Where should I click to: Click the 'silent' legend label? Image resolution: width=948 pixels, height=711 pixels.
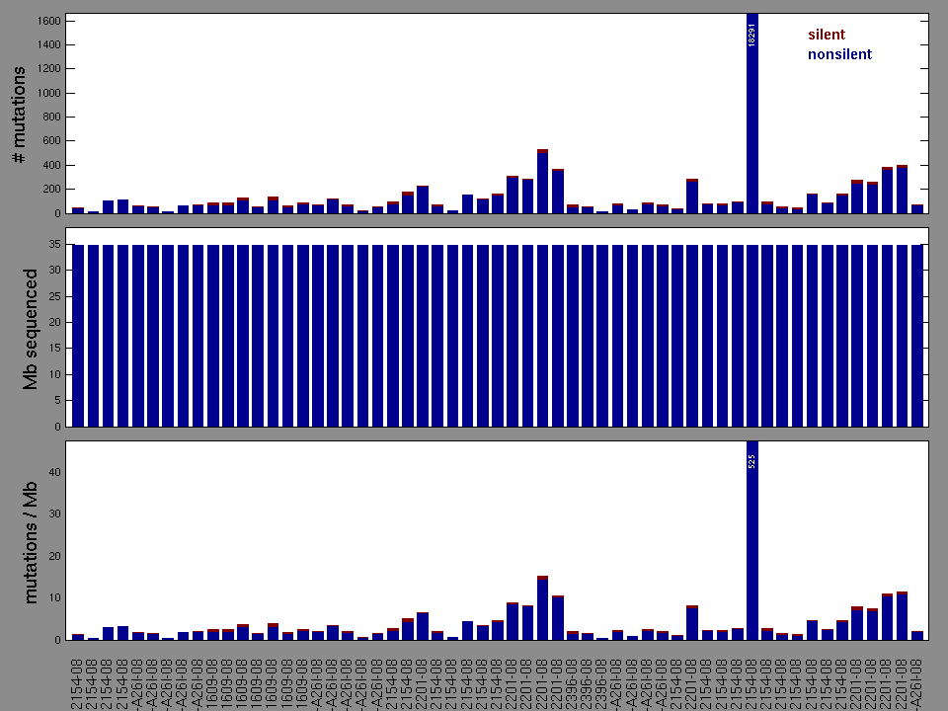click(826, 35)
